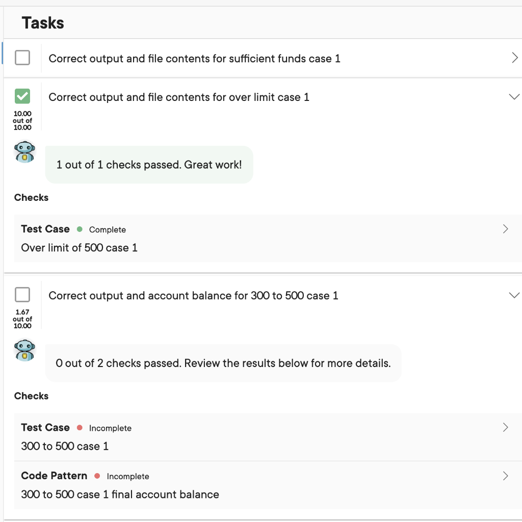Image resolution: width=522 pixels, height=522 pixels.
Task: Tick the 300 to 500 case 1 checkbox
Action: [22, 295]
